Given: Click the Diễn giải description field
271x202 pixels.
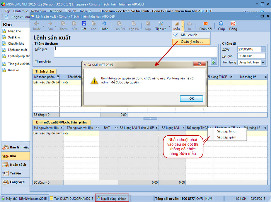Looking at the screenshot, I should point(135,52).
